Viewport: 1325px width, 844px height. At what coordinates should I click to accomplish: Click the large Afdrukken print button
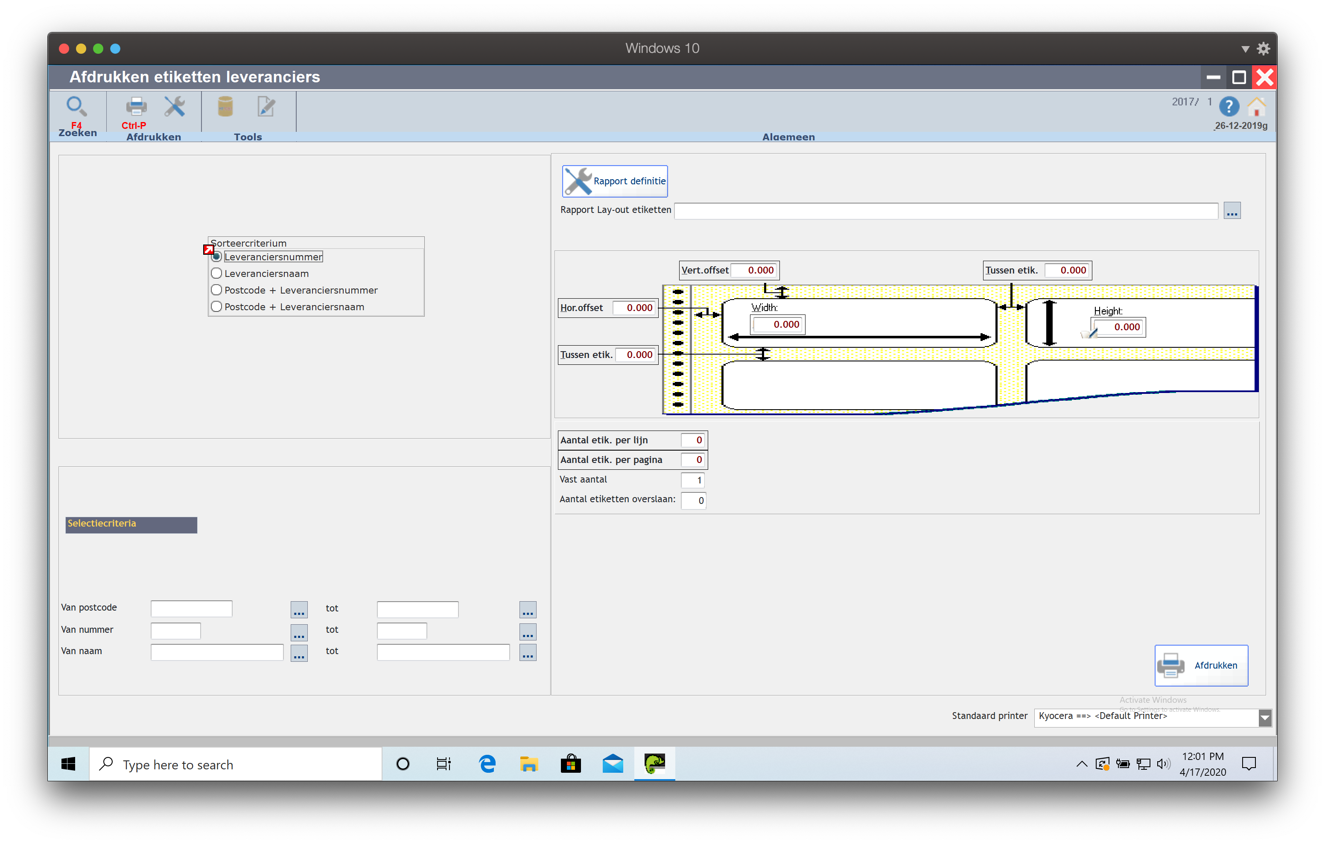pos(1201,665)
